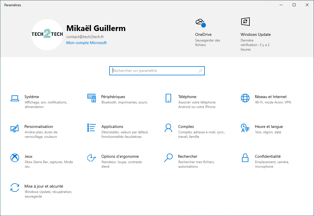Viewport: 314px width, 216px height.
Task: Click 'Wi-Fi, mode Avion, VPN' description
Action: (273, 102)
